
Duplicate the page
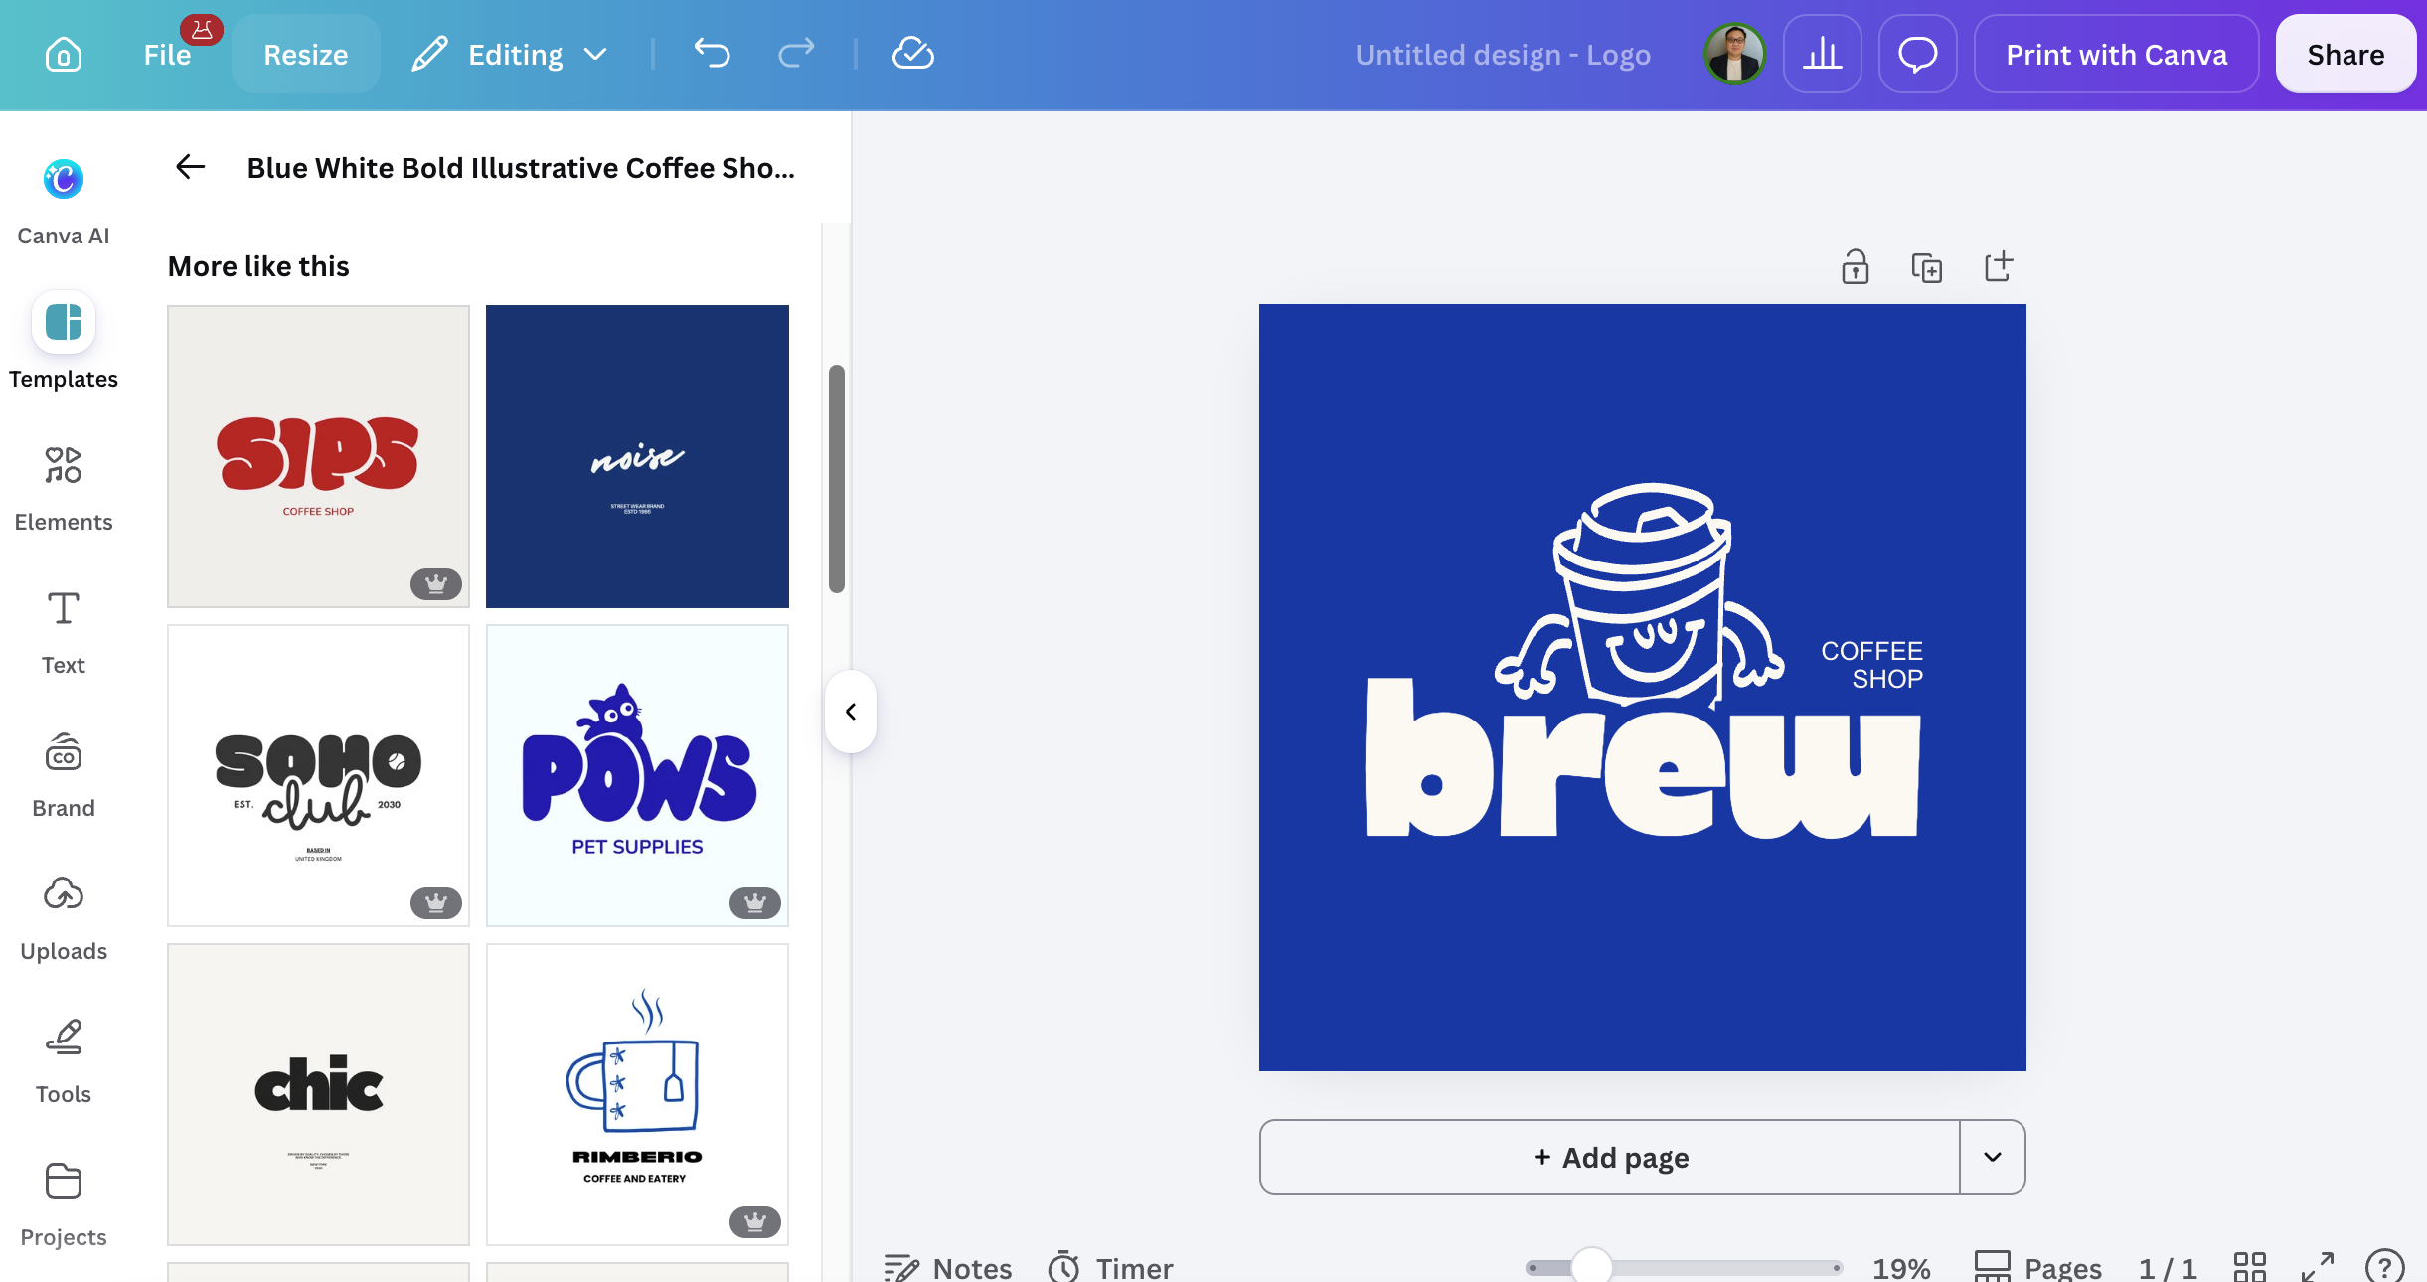pyautogui.click(x=1926, y=267)
